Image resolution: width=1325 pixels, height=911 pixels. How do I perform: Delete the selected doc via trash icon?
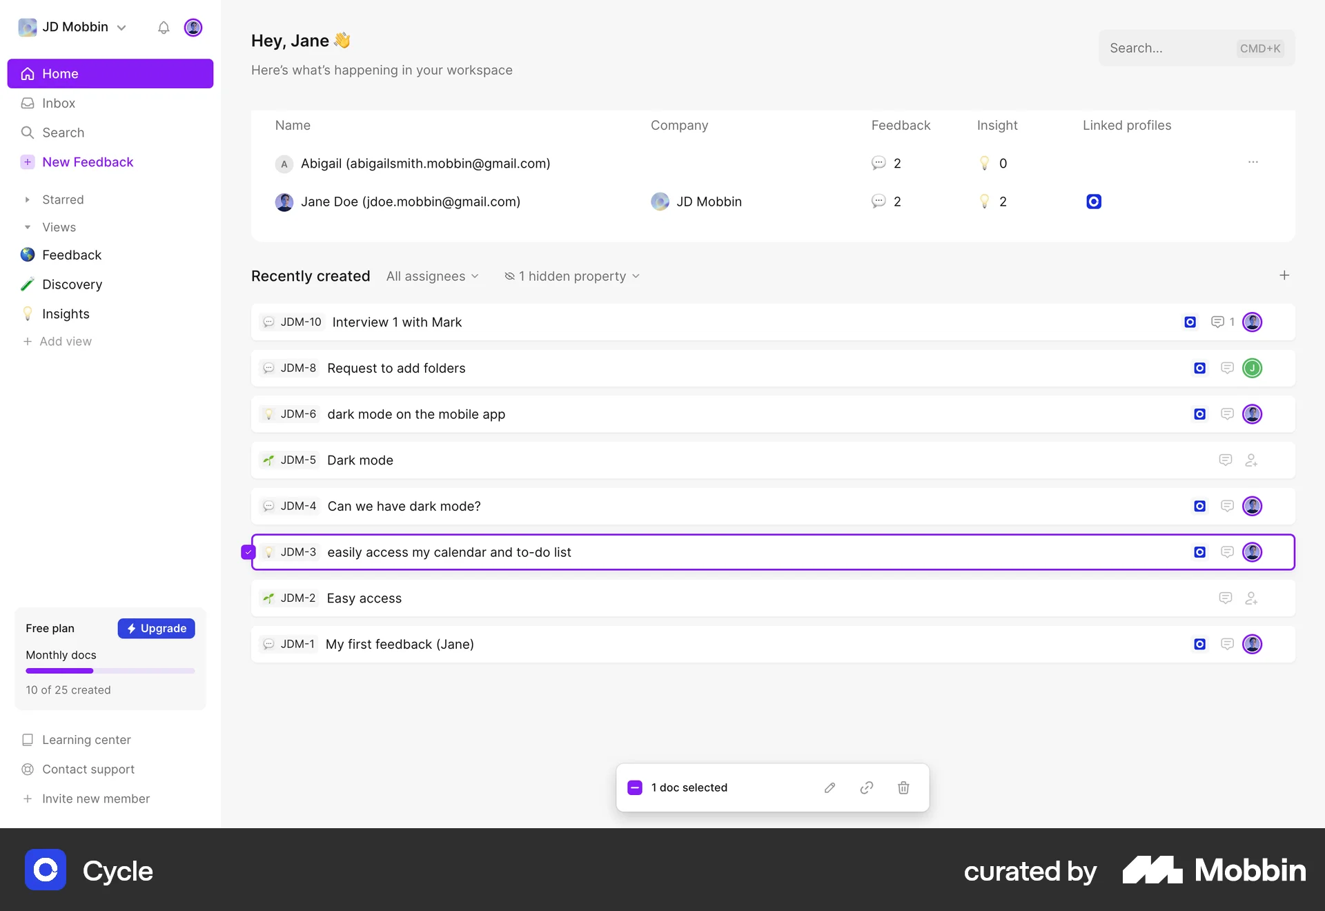coord(903,787)
